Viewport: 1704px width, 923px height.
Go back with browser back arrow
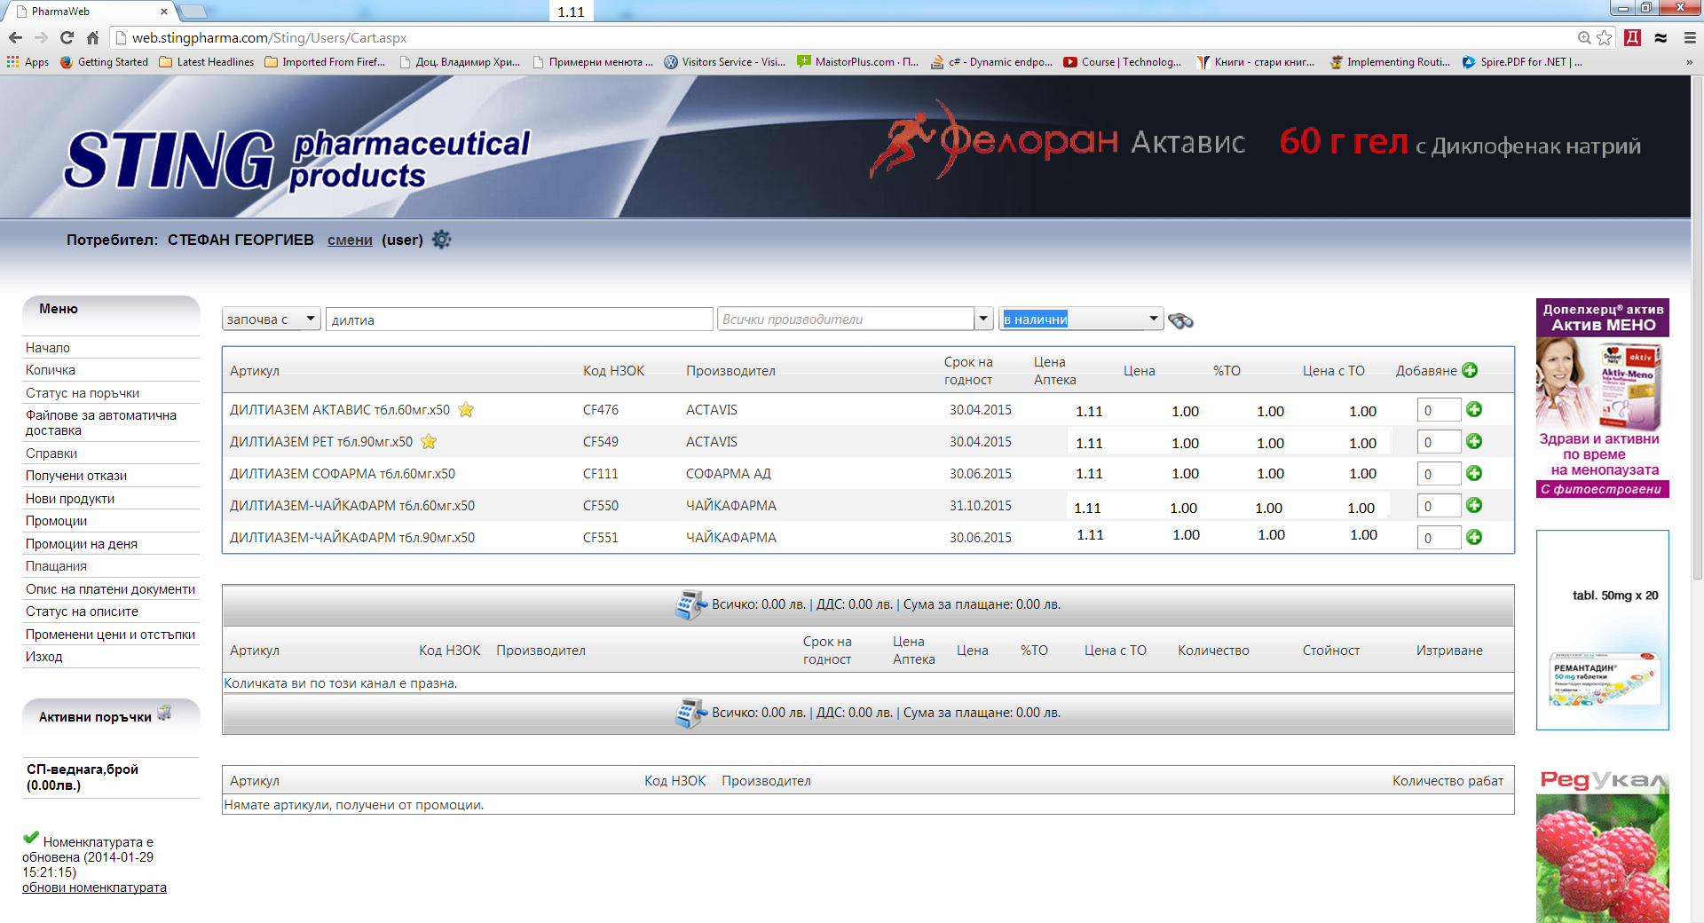(x=15, y=37)
